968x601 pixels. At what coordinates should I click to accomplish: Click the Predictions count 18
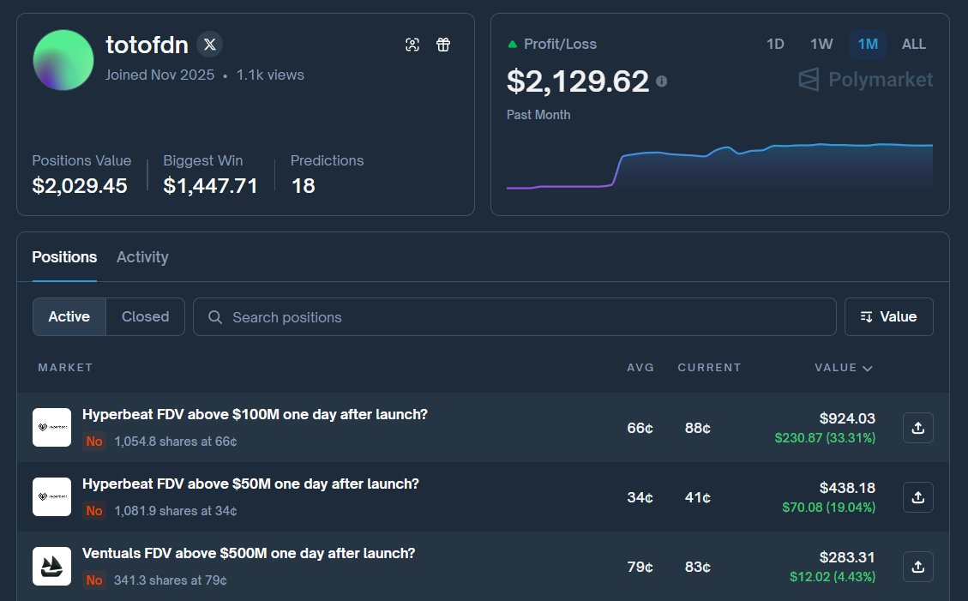click(304, 186)
